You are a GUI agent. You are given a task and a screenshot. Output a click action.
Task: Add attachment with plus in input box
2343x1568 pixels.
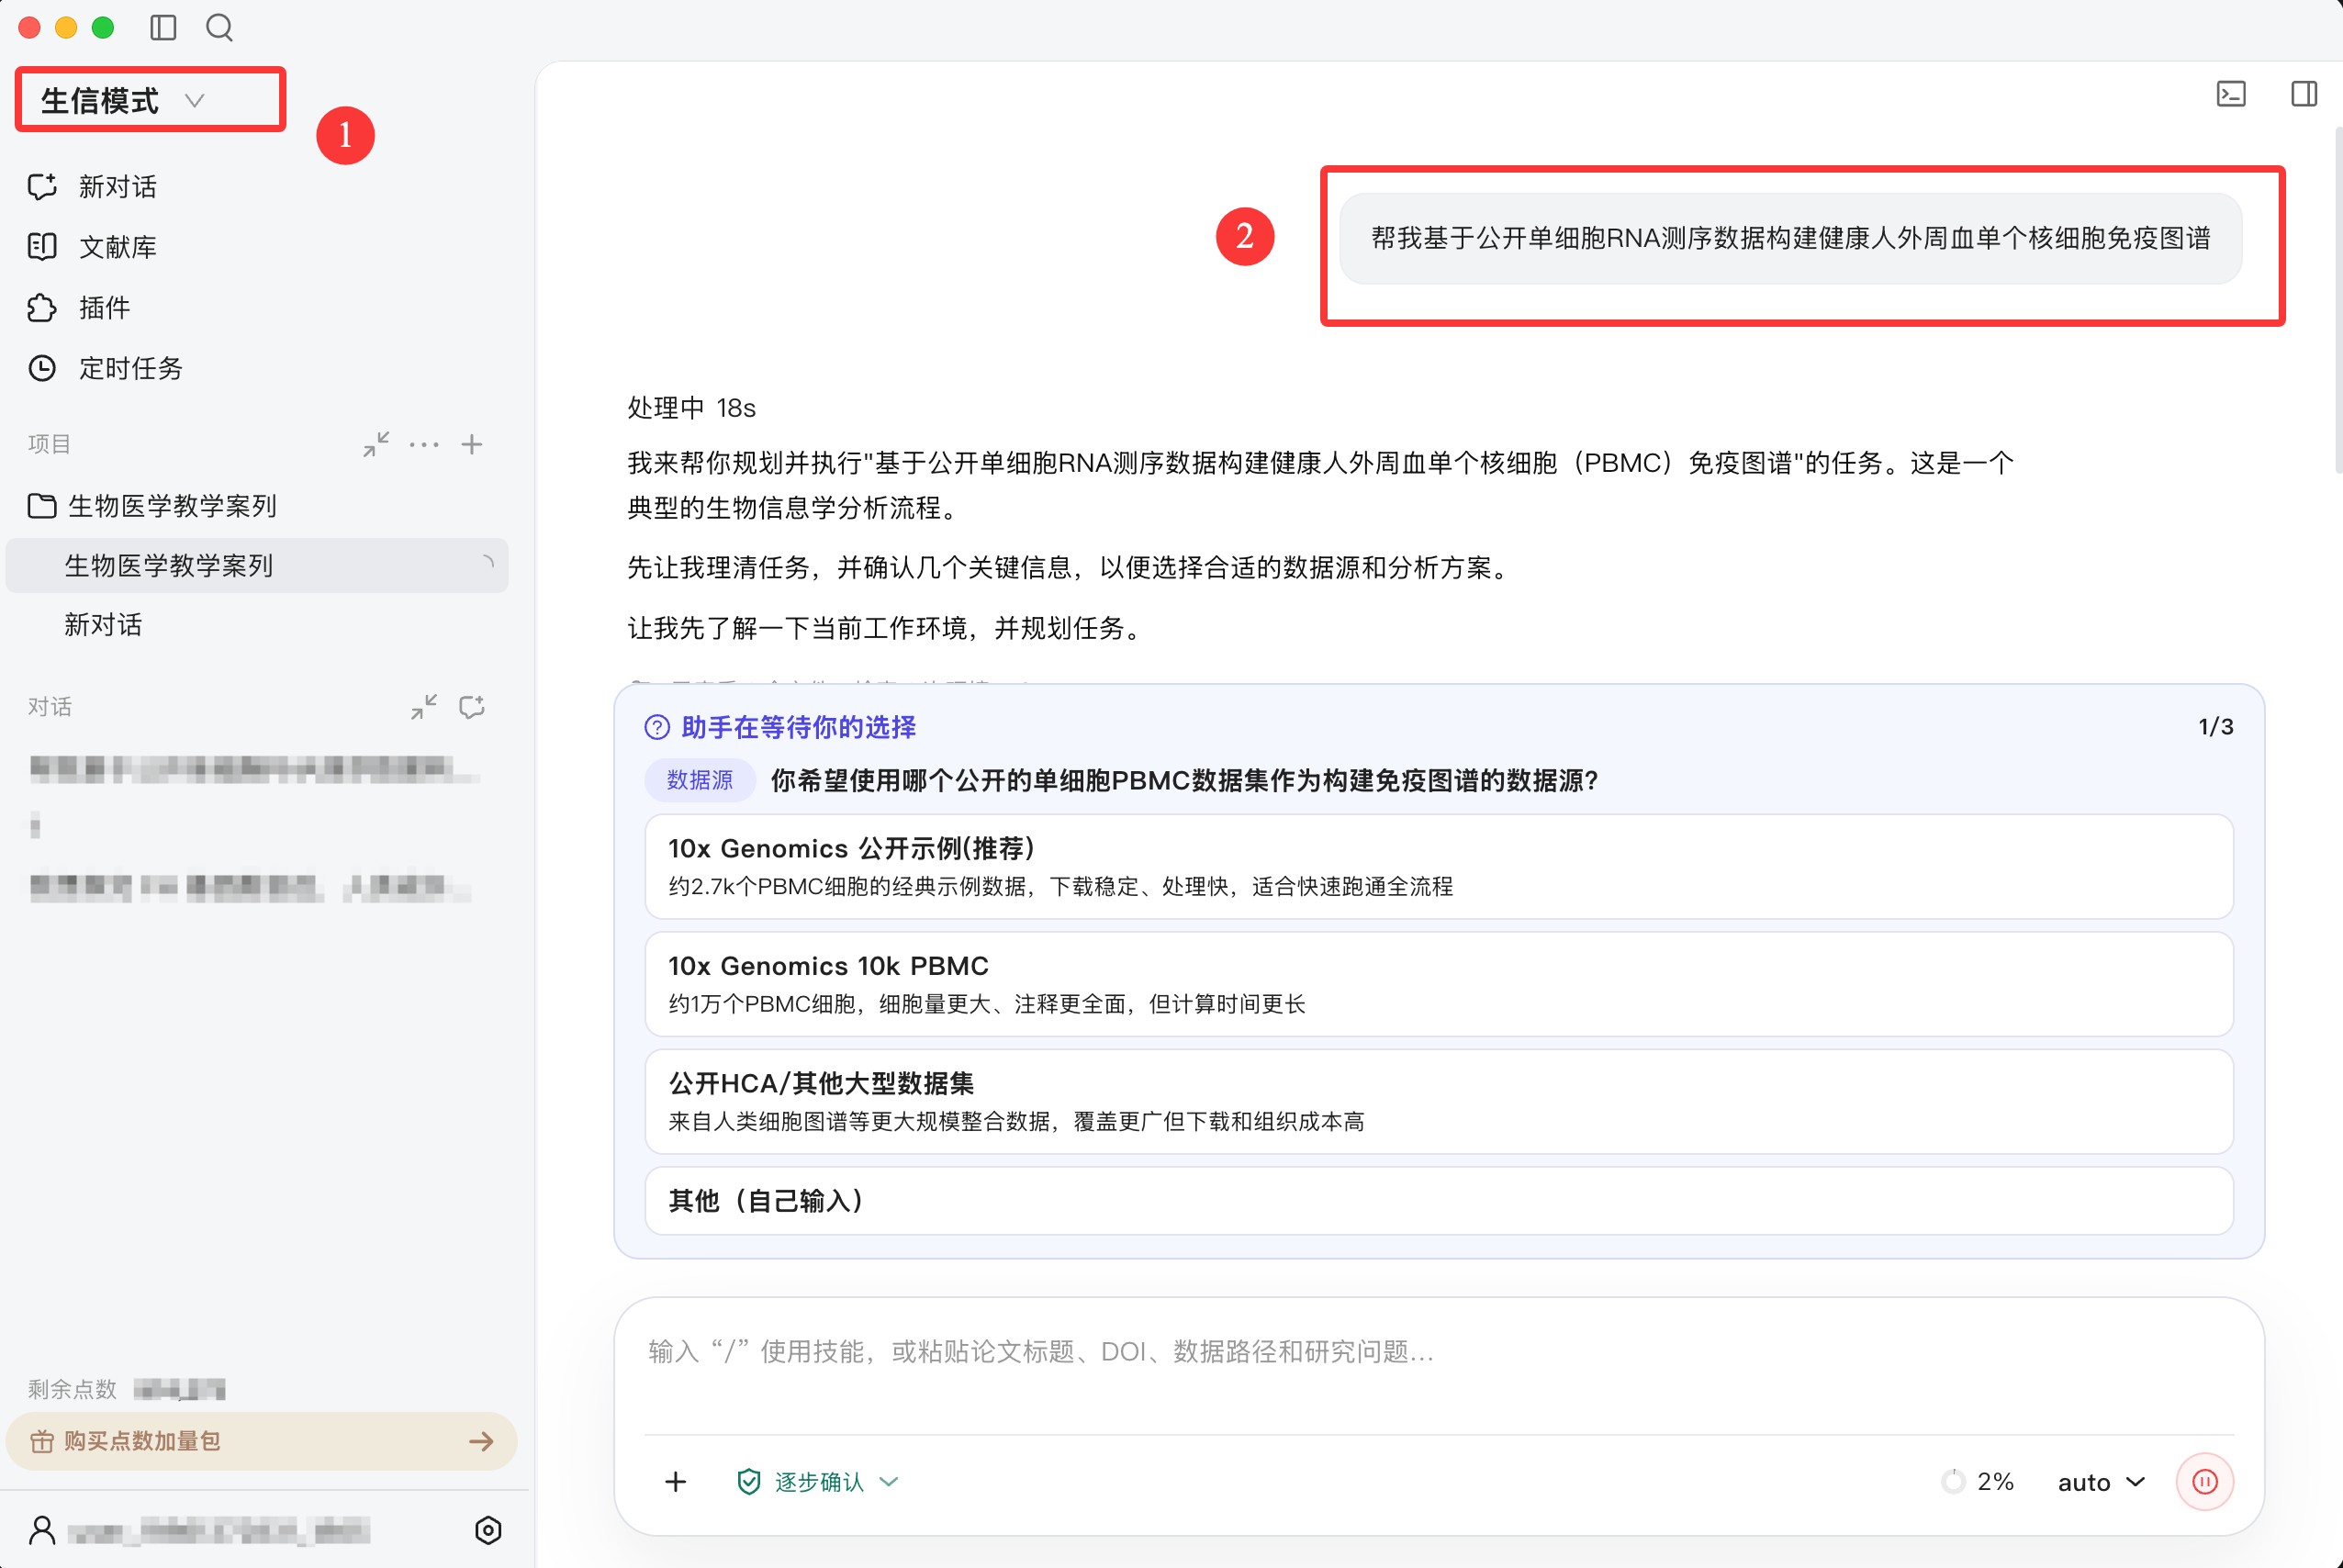pos(676,1481)
